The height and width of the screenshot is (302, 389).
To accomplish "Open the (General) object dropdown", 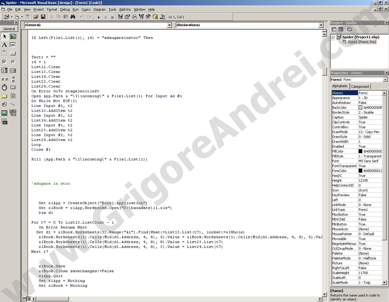I will (x=170, y=25).
